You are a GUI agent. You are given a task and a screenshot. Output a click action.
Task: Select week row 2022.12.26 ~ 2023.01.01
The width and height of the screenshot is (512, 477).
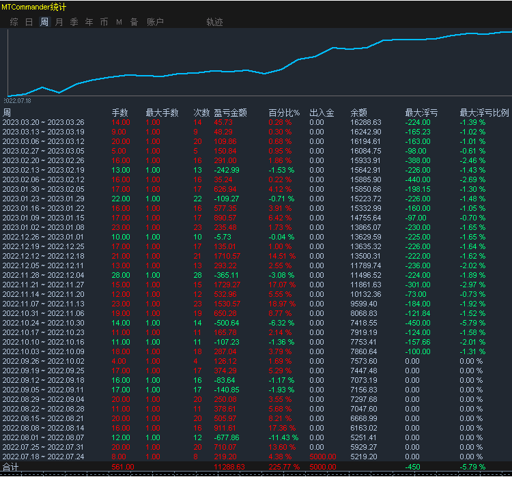pos(256,237)
